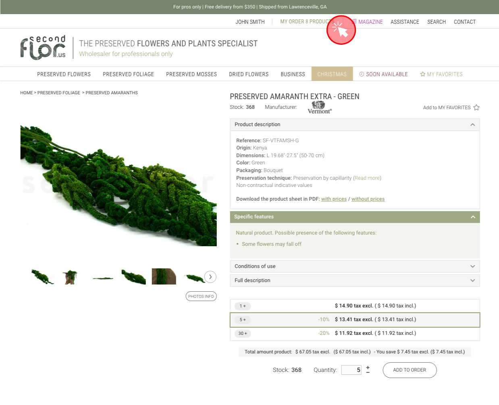The width and height of the screenshot is (499, 405).
Task: Expand the Conditions of use section
Action: pyautogui.click(x=472, y=266)
